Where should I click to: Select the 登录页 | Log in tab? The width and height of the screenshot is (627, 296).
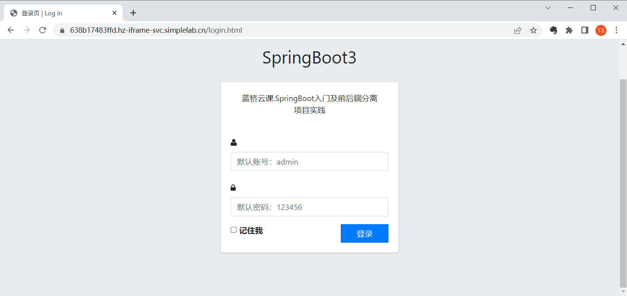(x=63, y=13)
